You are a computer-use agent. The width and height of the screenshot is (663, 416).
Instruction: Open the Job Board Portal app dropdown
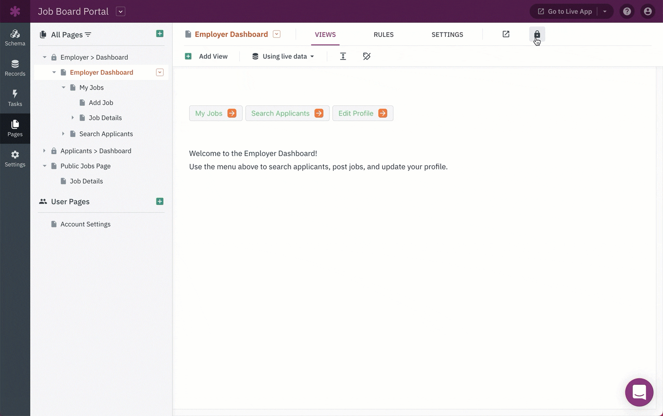tap(121, 11)
